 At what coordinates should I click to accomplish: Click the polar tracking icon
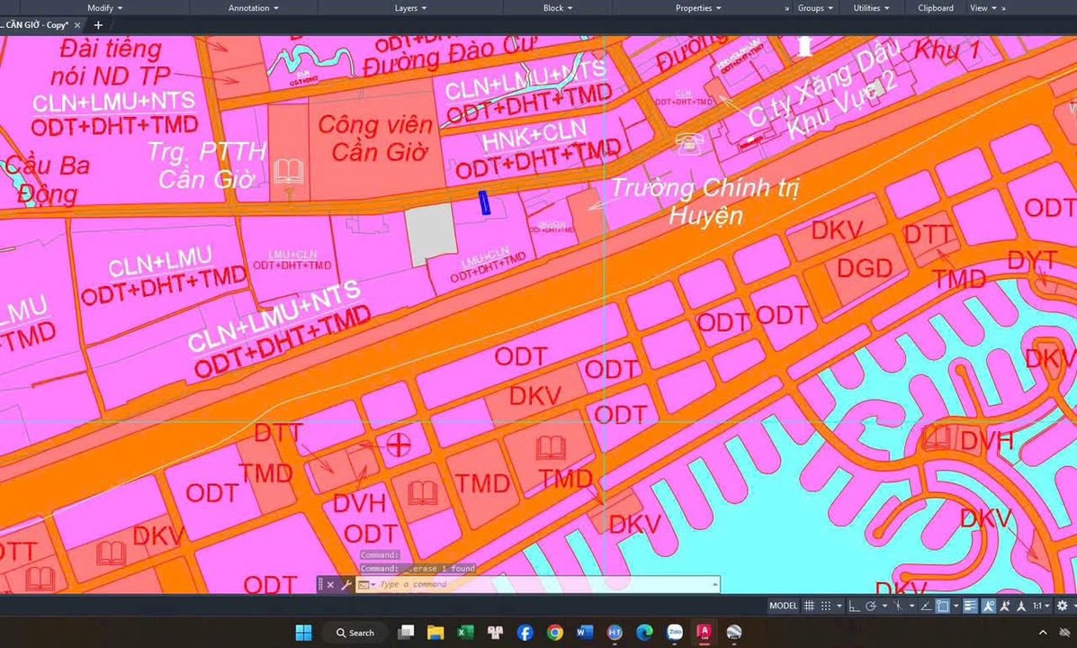(871, 606)
